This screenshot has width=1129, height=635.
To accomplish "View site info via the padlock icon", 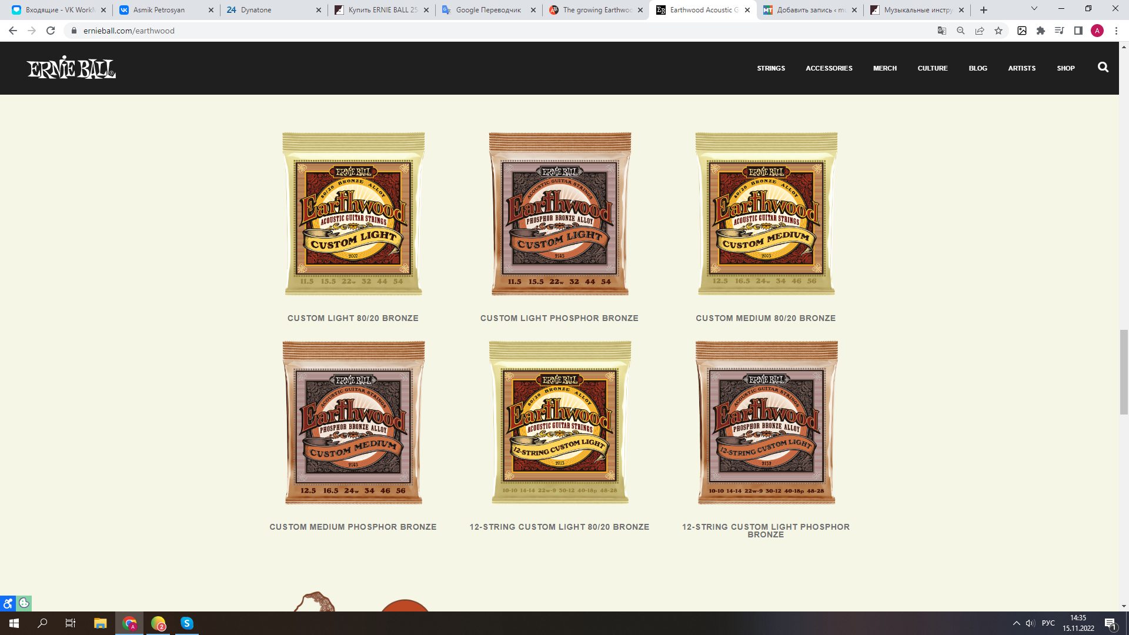I will (74, 31).
